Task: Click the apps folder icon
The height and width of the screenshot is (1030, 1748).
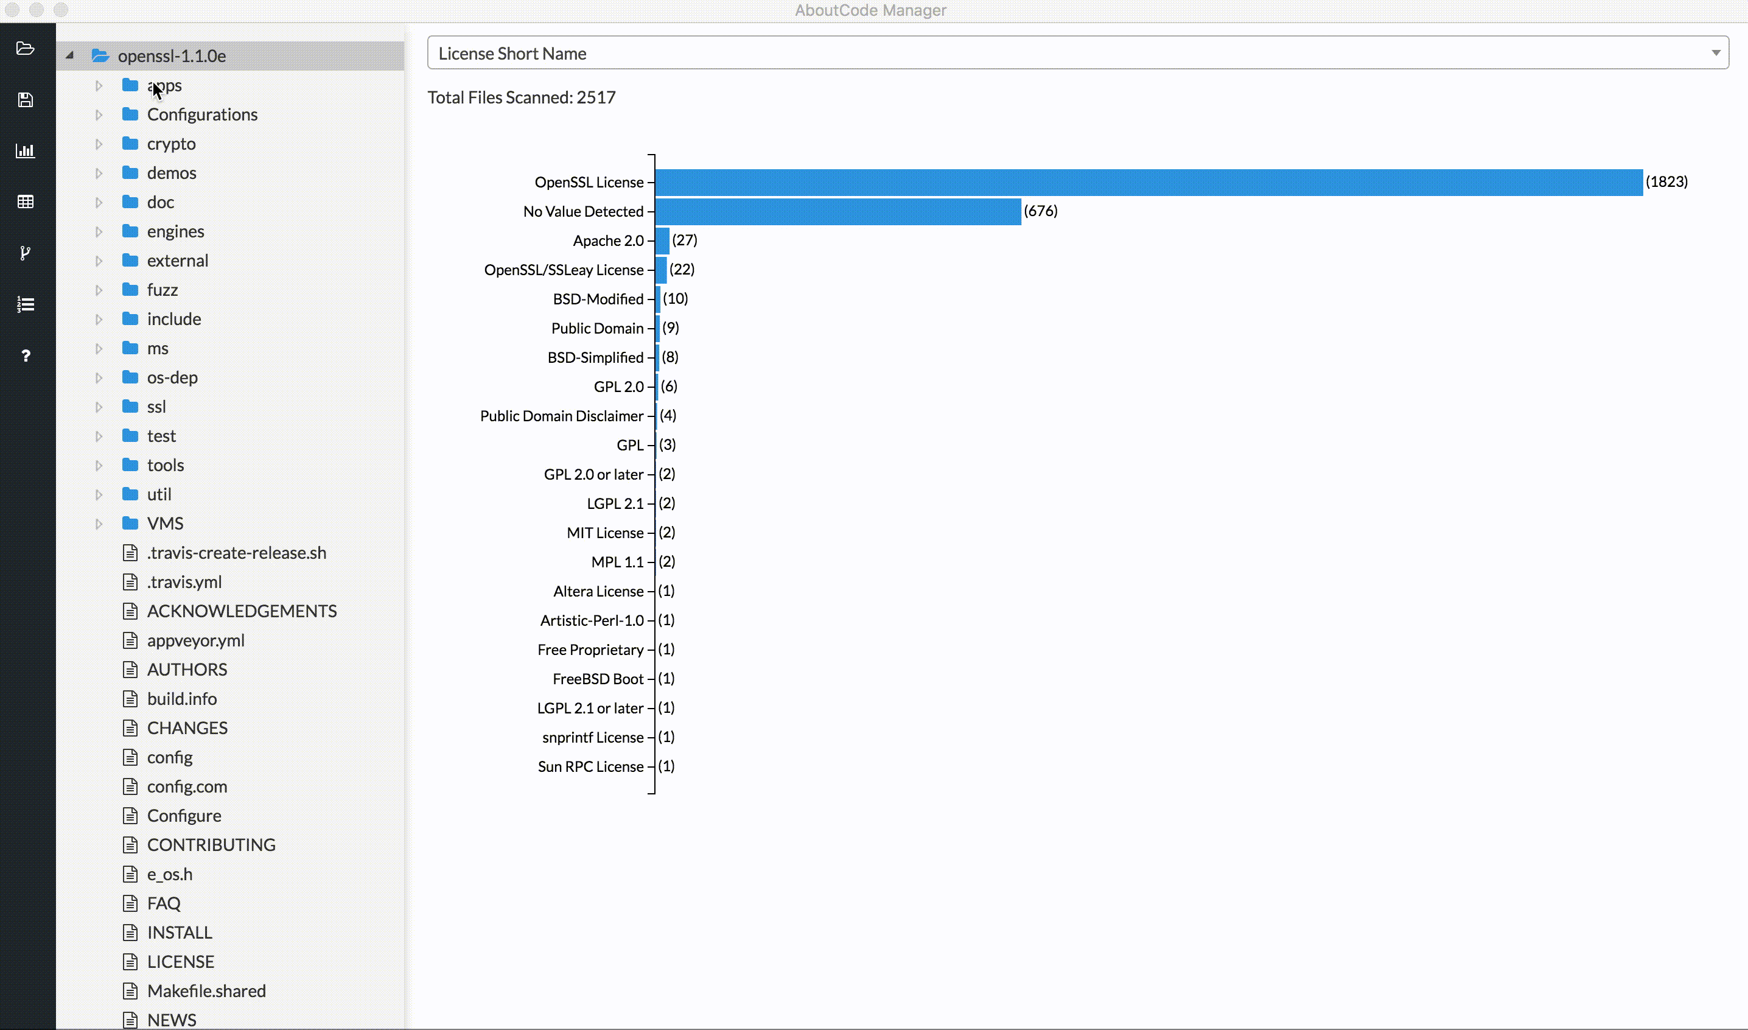Action: 130,85
